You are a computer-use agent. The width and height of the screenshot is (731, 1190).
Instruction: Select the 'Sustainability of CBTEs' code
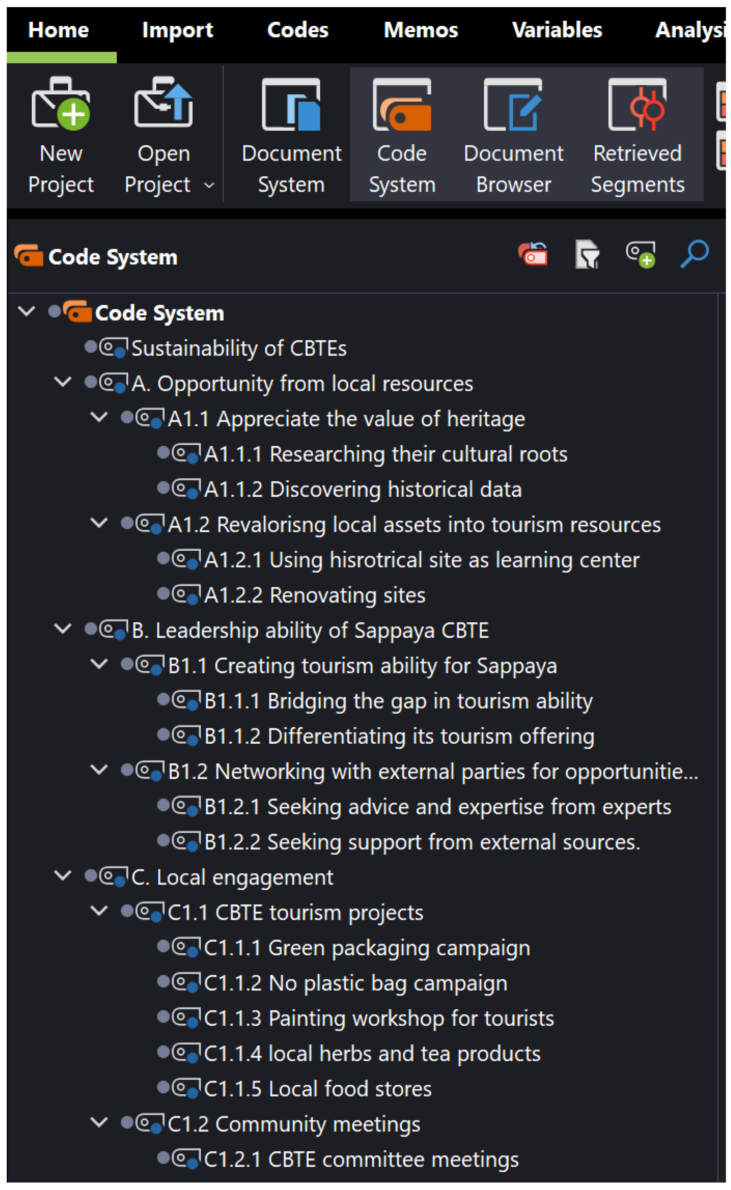(239, 348)
